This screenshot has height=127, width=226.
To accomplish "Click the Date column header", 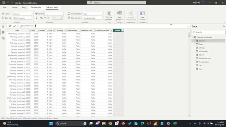I will 17,30.
